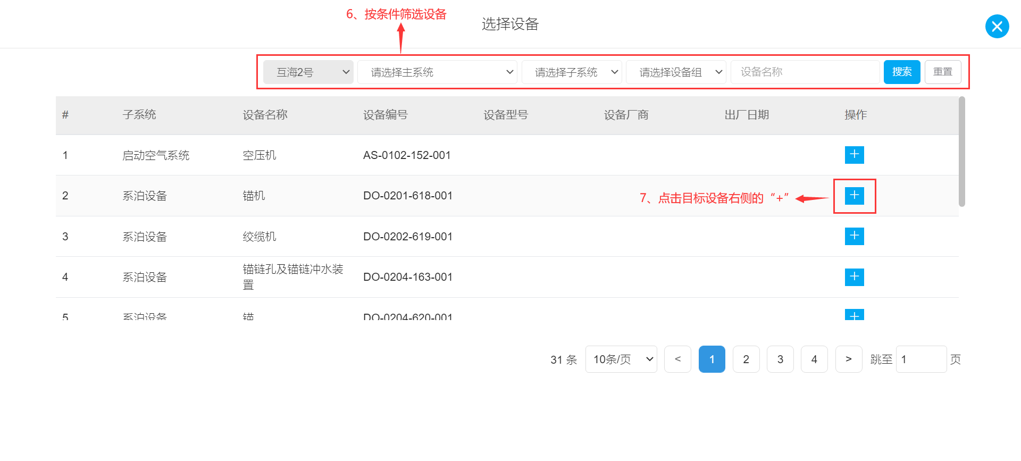Click the 锚链孔及锚链冲水装置 device name cell
The image size is (1021, 461).
pos(293,277)
